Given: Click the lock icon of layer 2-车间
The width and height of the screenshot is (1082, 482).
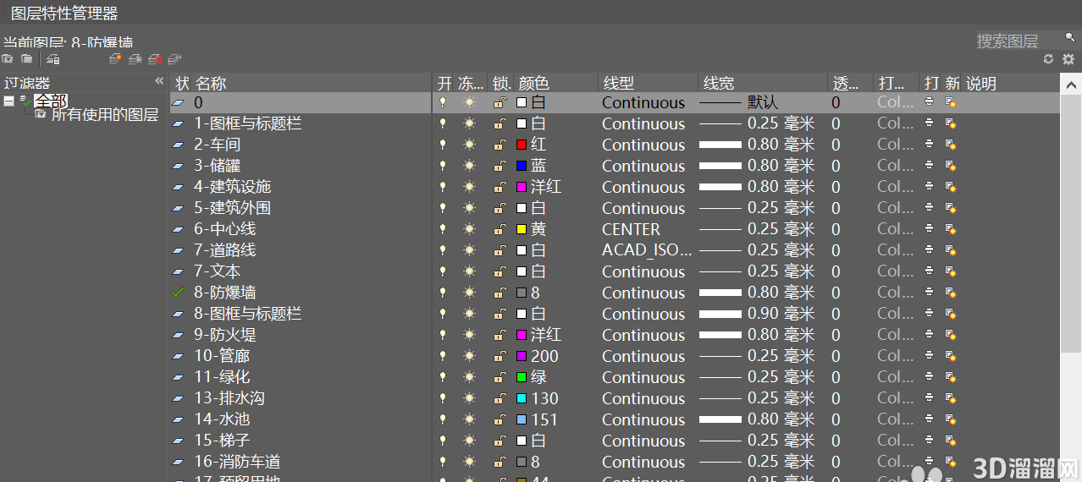Looking at the screenshot, I should point(500,145).
